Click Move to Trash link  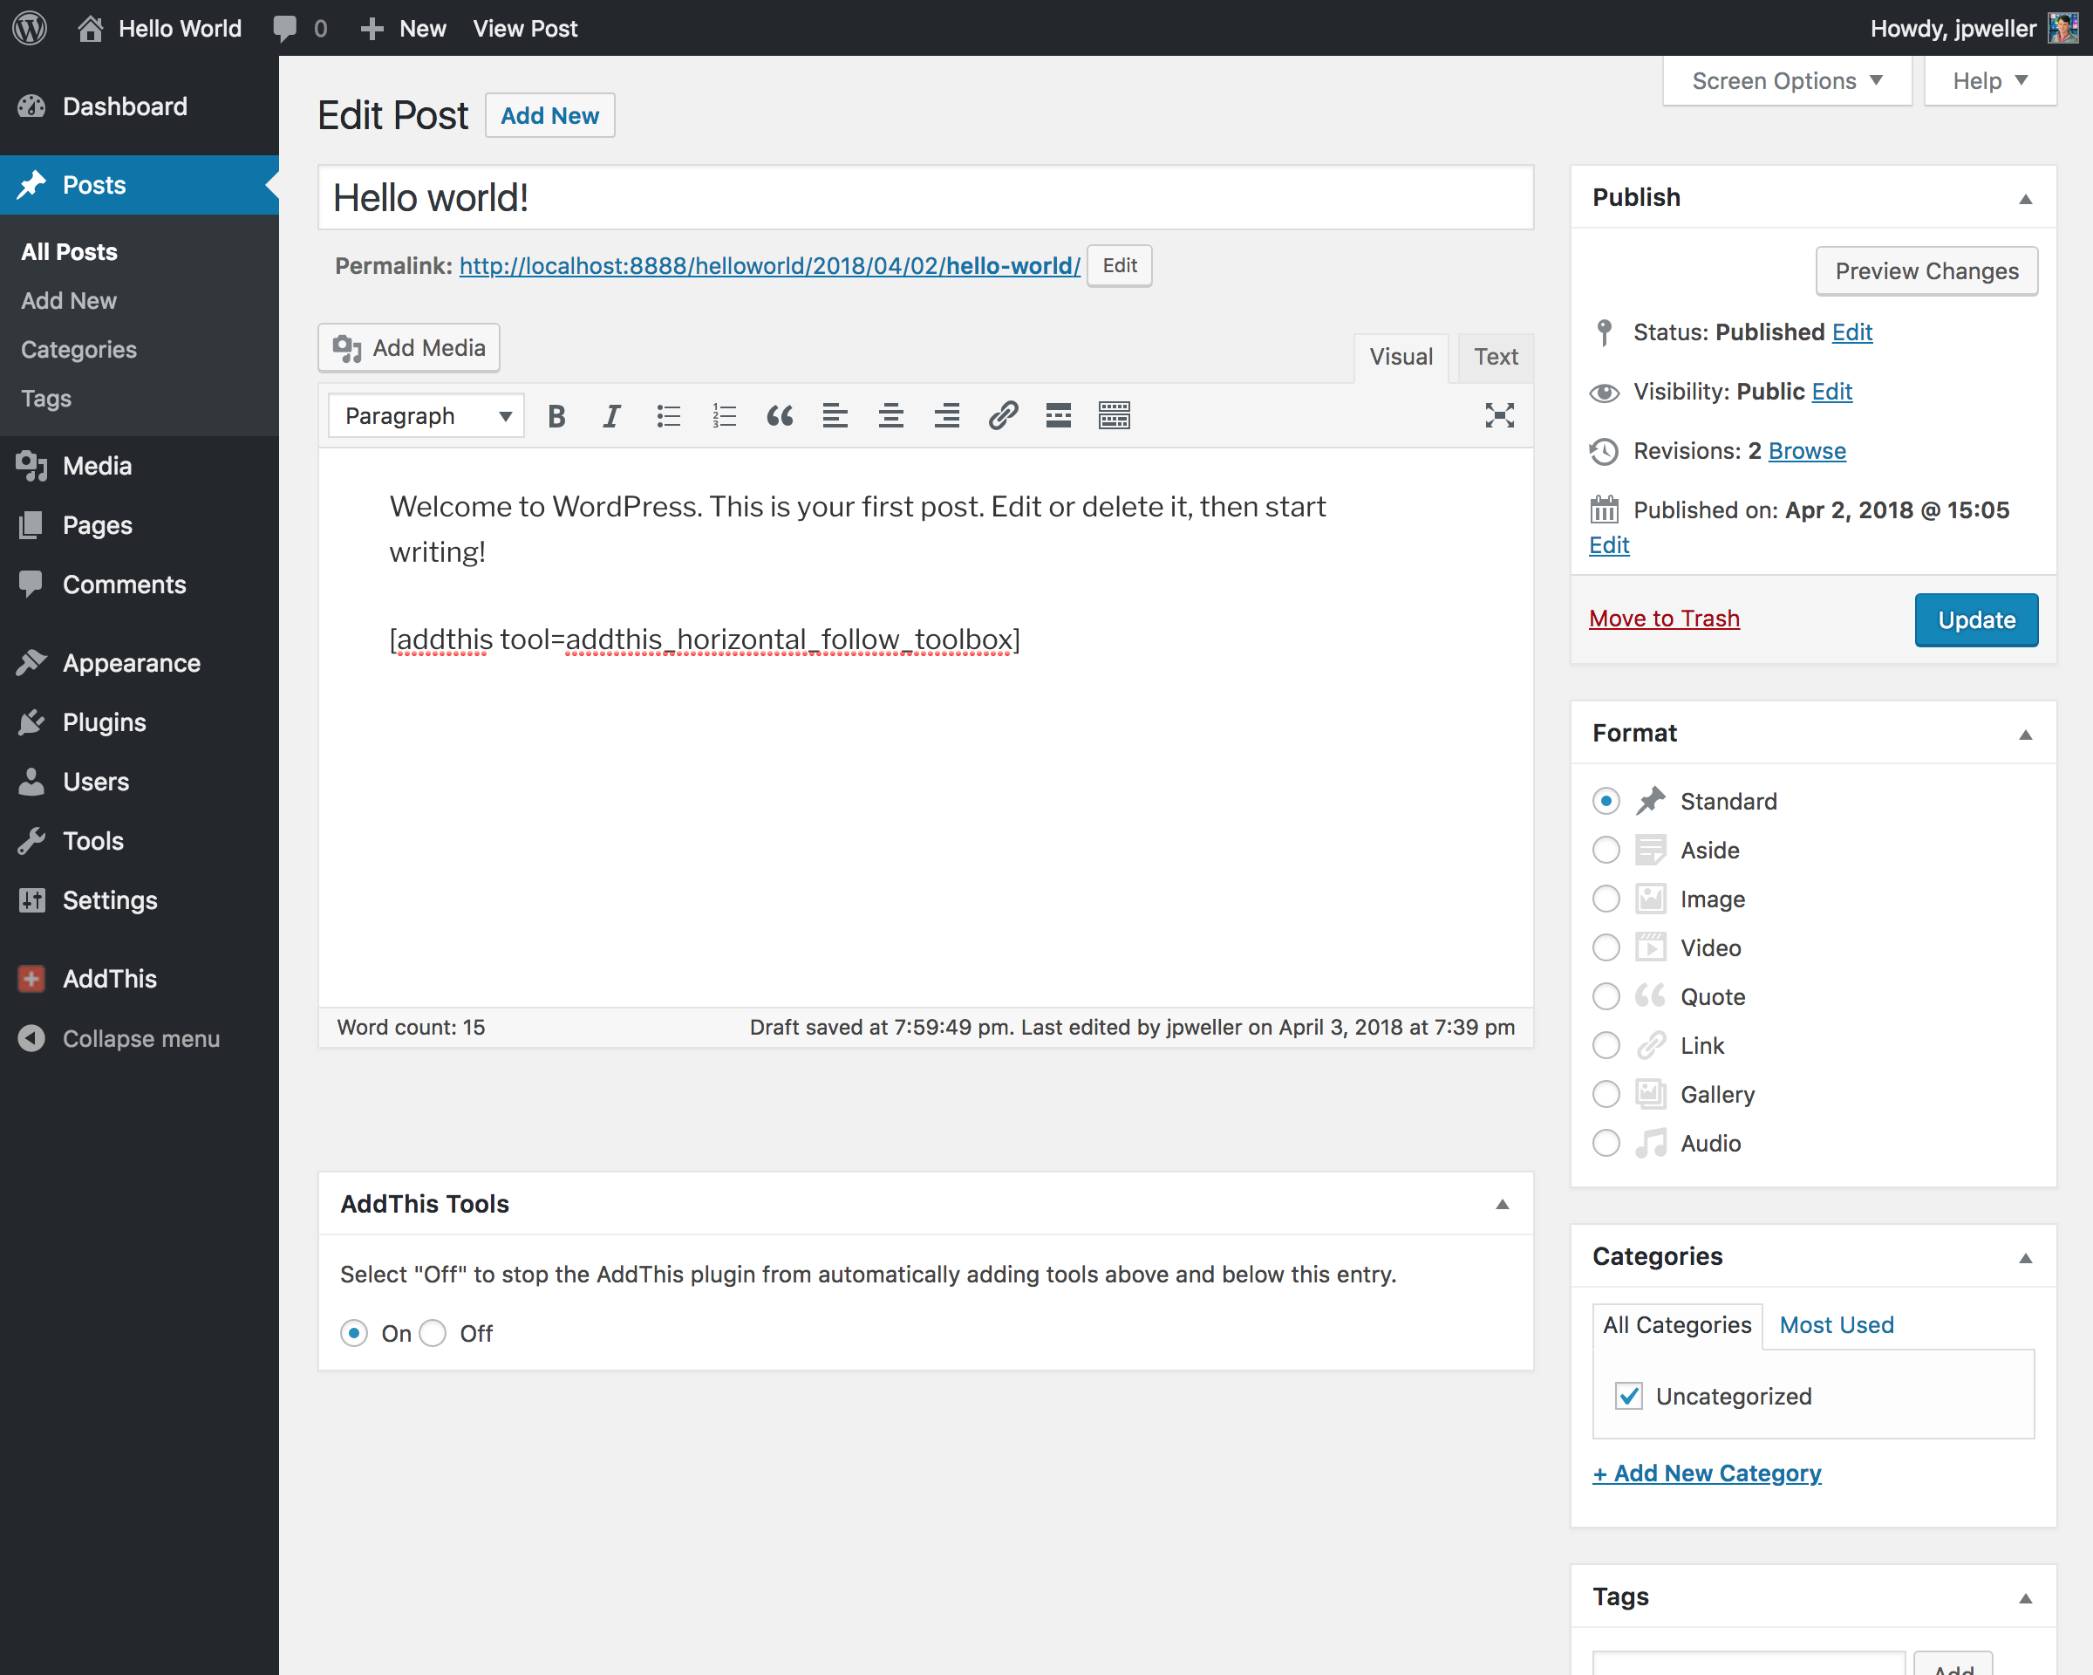[x=1664, y=619]
